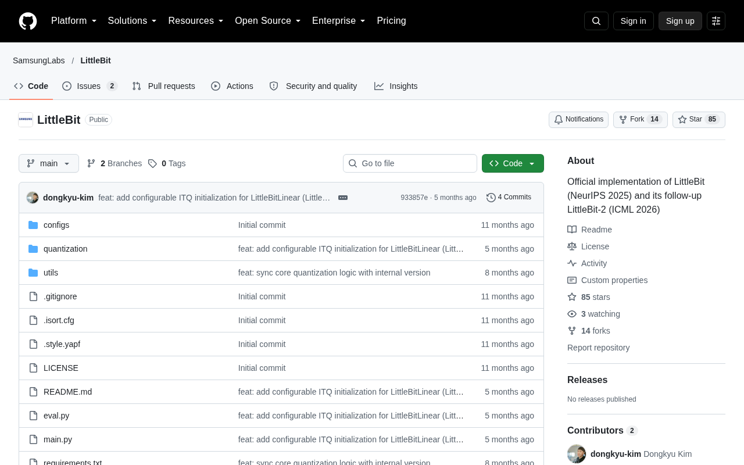View the 2 Branches link
This screenshot has width=744, height=465.
(115, 163)
